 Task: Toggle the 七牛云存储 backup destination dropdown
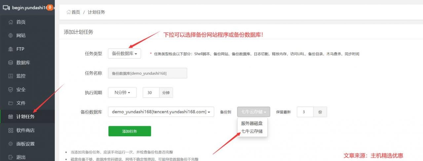click(253, 112)
